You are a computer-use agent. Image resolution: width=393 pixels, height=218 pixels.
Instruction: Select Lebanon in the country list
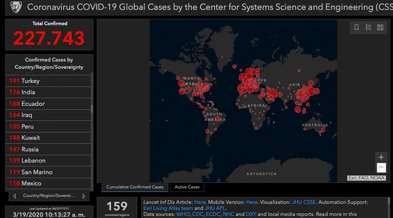tap(48, 160)
